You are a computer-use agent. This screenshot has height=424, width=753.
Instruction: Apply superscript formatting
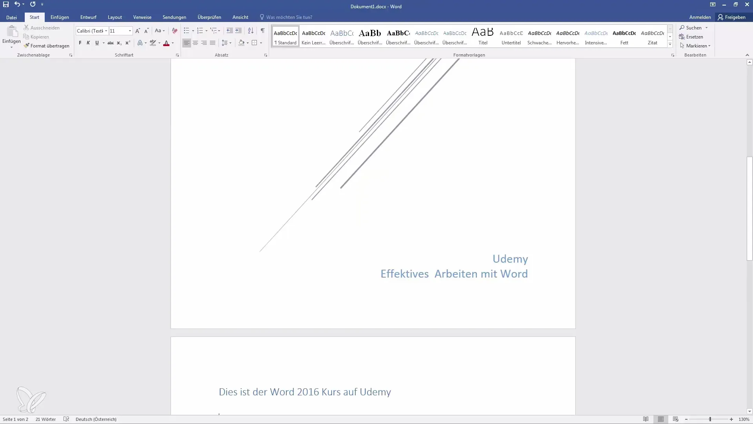coord(128,43)
